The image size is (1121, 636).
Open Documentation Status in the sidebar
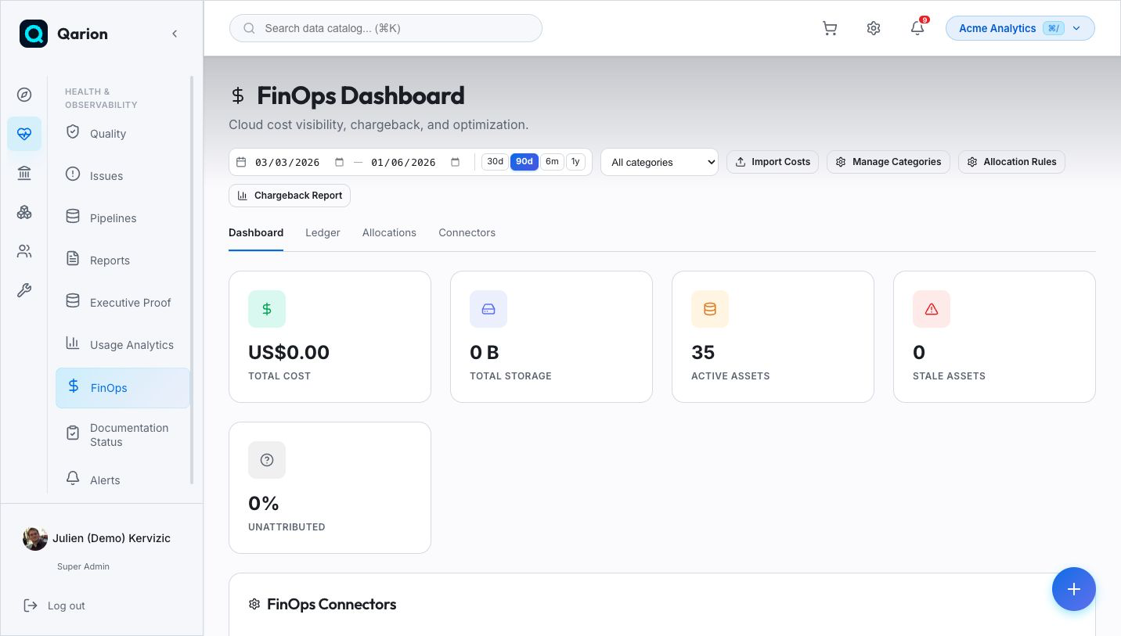coord(123,435)
